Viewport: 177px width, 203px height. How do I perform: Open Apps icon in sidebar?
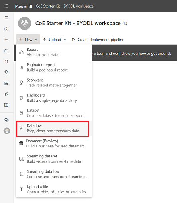tap(6, 83)
